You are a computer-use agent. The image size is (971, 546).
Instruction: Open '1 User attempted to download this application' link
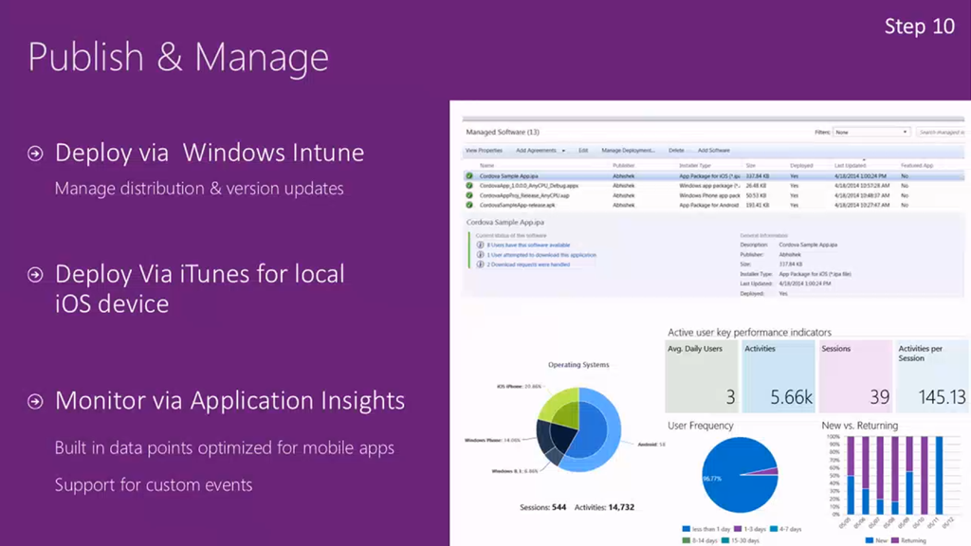(541, 254)
